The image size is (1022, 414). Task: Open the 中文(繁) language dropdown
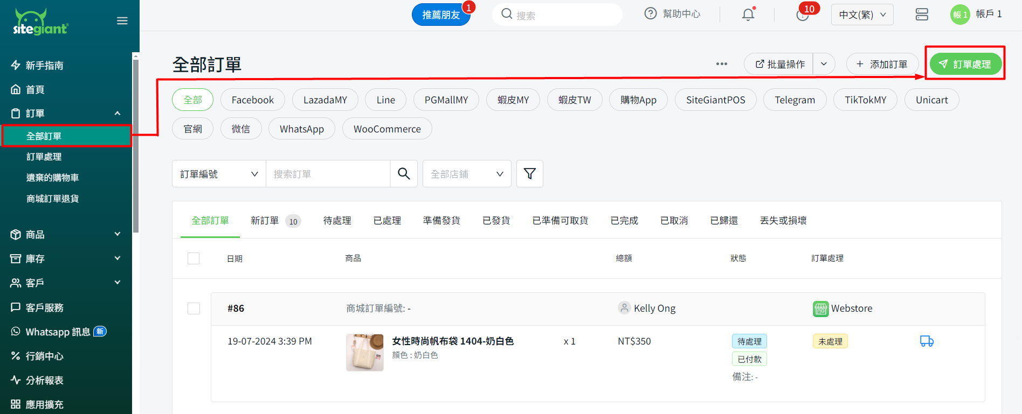[x=862, y=15]
